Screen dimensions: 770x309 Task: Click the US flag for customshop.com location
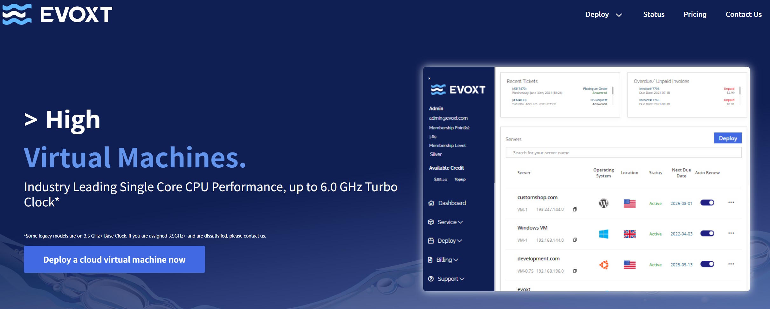[630, 203]
